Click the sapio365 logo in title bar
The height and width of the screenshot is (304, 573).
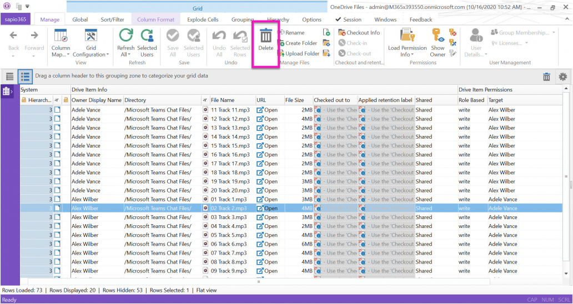coord(8,6)
